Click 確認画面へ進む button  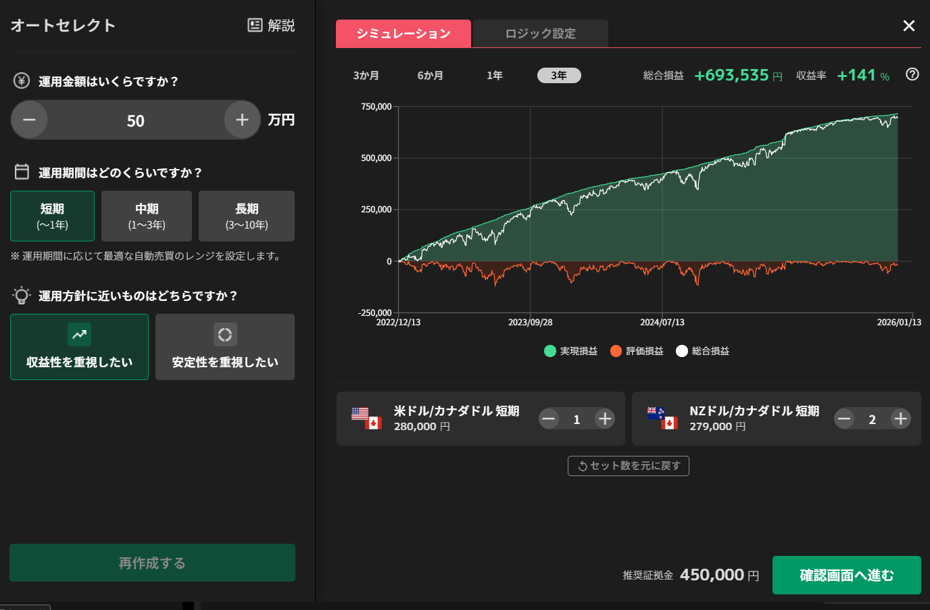pos(846,576)
